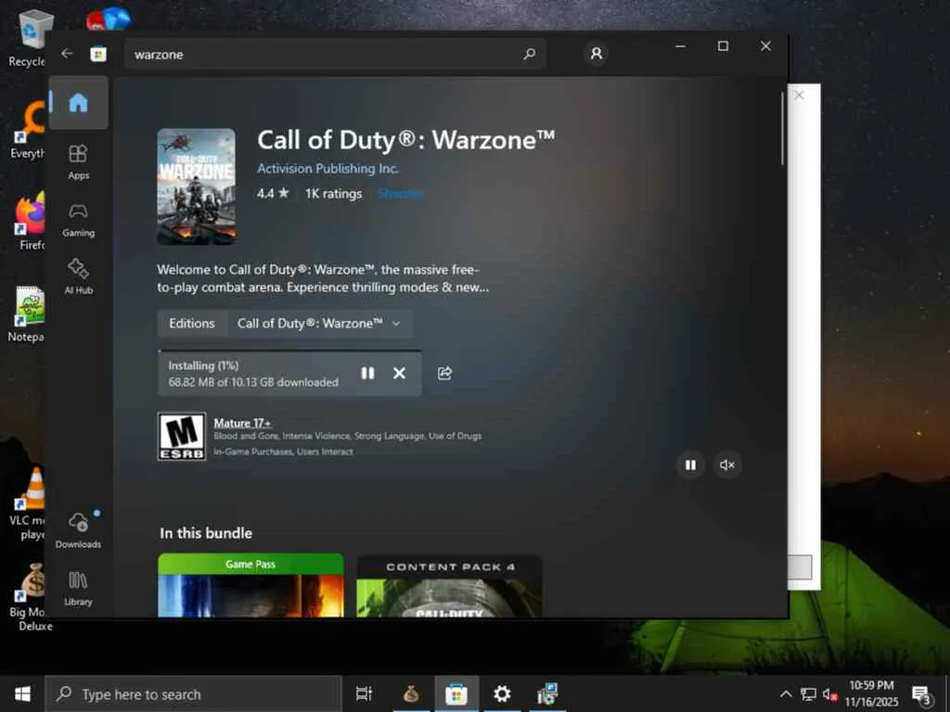Open the notification center icon
This screenshot has width=950, height=712.
tap(922, 694)
